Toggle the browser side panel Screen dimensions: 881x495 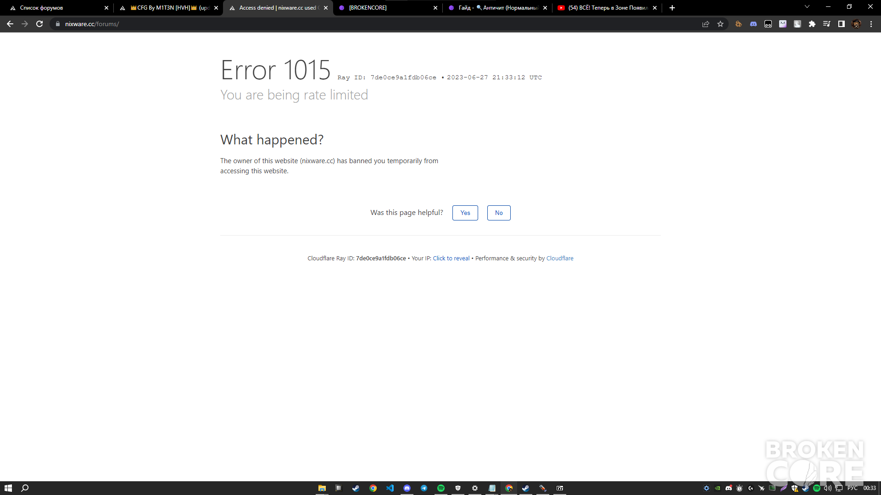point(842,24)
